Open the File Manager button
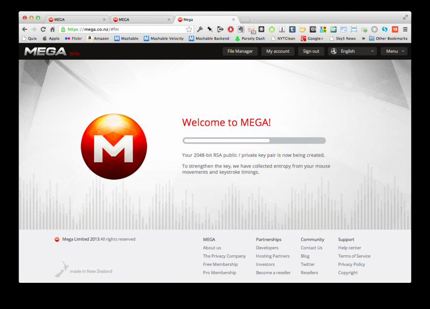 tap(240, 51)
